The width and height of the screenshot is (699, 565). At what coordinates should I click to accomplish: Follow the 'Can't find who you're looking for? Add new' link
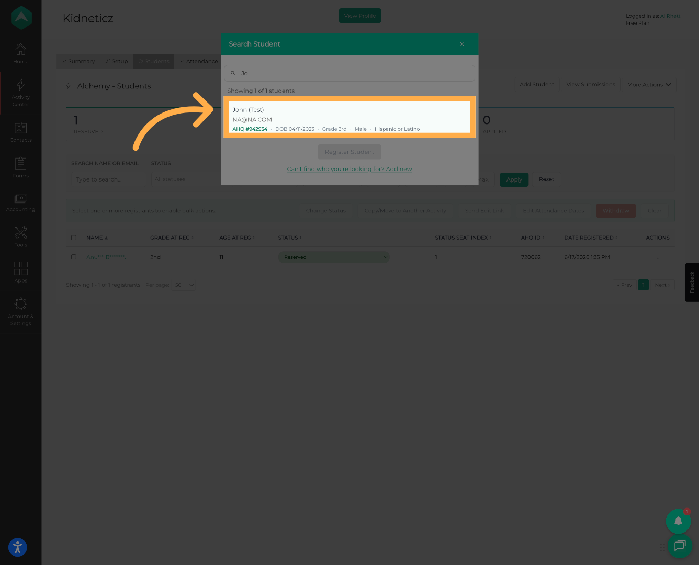coord(349,169)
